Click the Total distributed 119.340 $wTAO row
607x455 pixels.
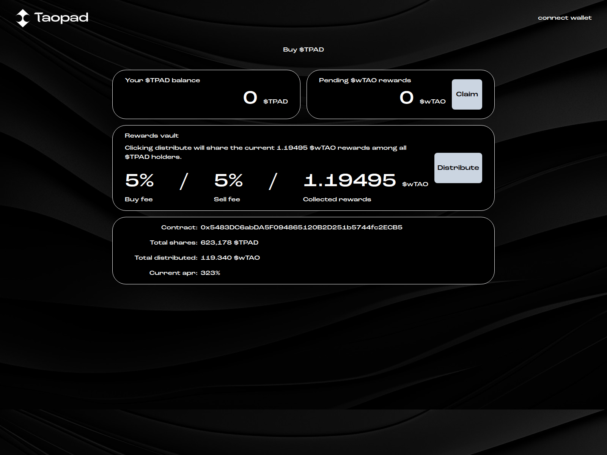[x=197, y=257]
